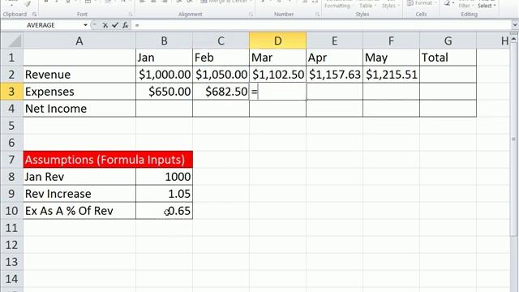Image resolution: width=519 pixels, height=292 pixels.
Task: Confirm the formula with the checkmark icon
Action: (x=115, y=25)
